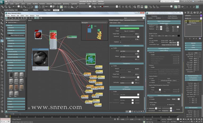Open the 3ds Max application menu logo
Viewport: 203px width, 123px height.
(2, 2)
